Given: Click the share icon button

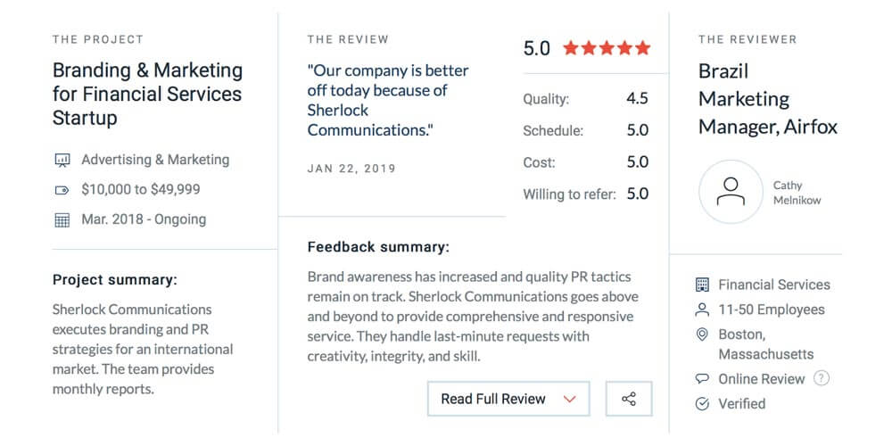Looking at the screenshot, I should tap(629, 399).
